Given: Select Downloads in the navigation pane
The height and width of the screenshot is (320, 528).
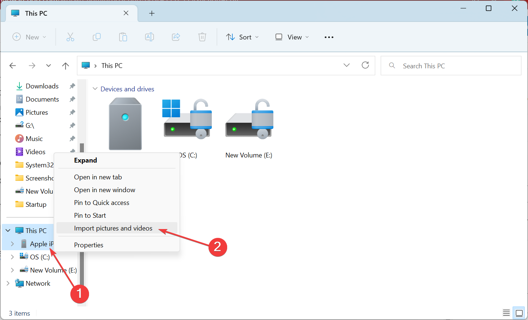Looking at the screenshot, I should (x=42, y=86).
